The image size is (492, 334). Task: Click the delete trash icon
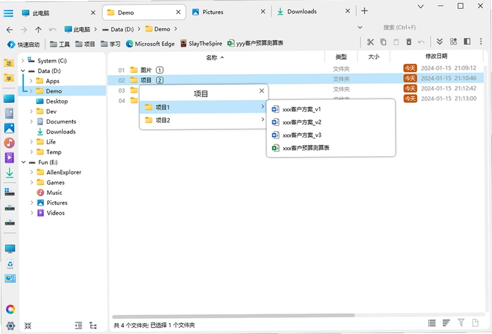[409, 42]
